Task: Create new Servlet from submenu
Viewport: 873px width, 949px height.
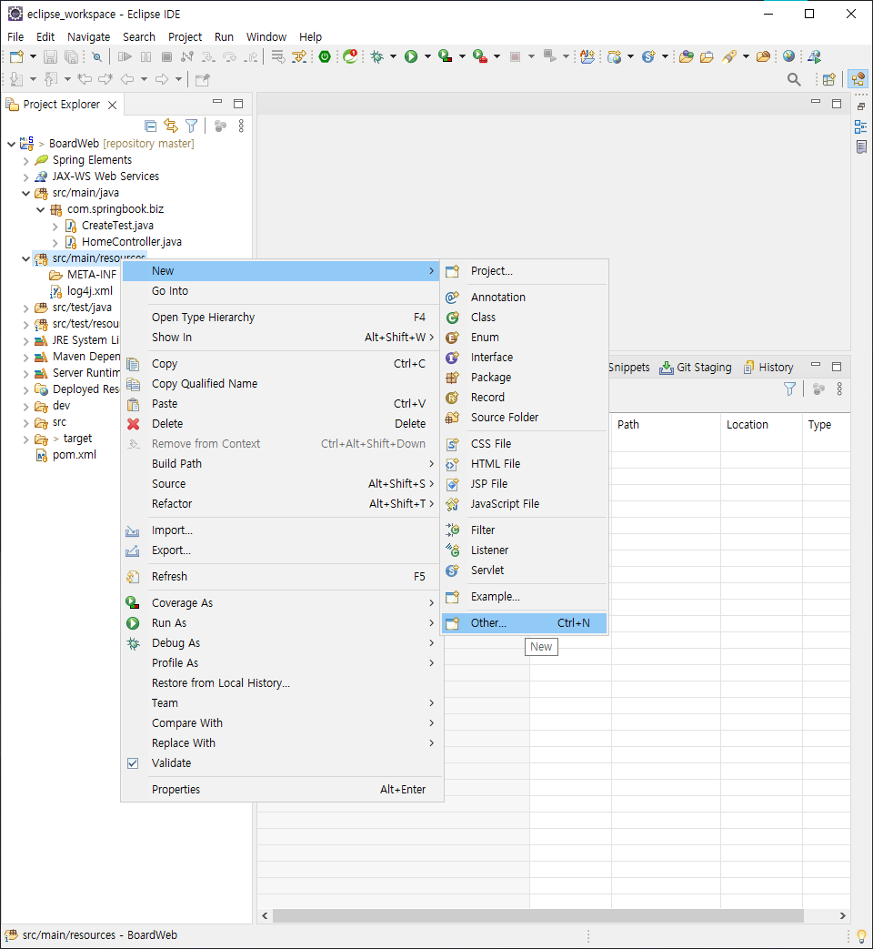Action: [525, 570]
